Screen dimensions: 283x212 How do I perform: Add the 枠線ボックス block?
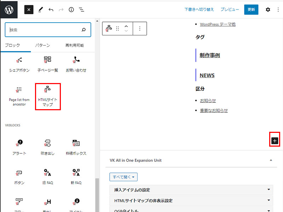pos(76,147)
